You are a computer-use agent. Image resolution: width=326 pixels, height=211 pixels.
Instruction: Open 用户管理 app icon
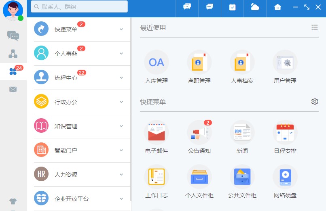[285, 62]
